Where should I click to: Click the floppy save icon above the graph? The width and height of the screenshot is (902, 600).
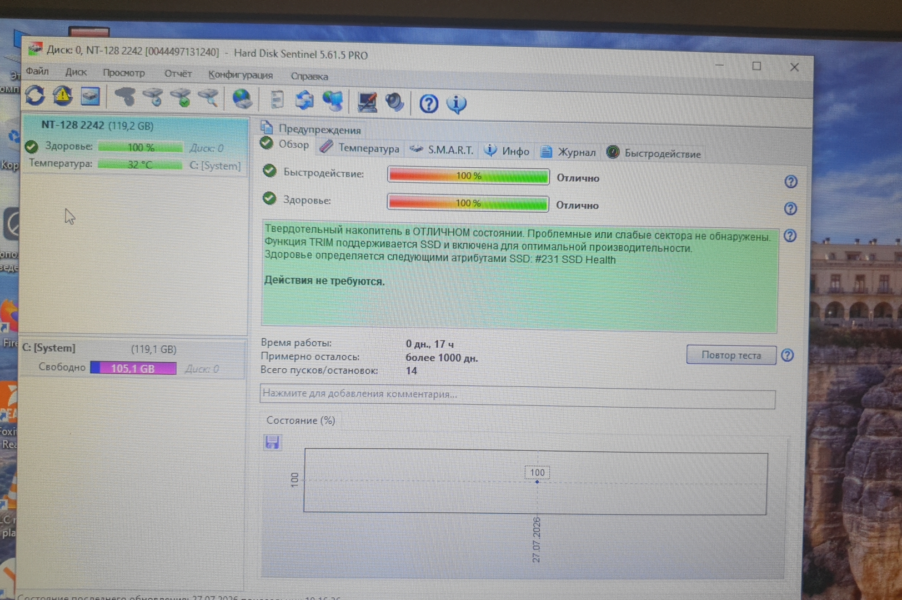[272, 442]
